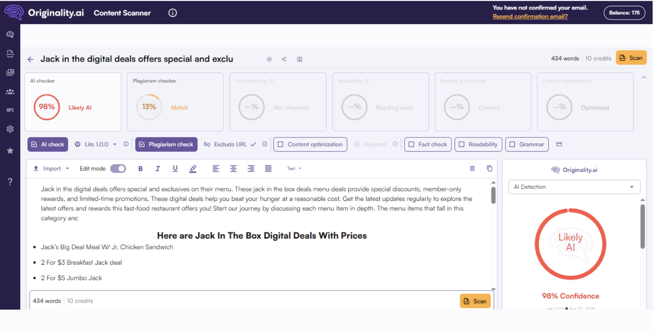Open the Lite model info icon

point(126,144)
